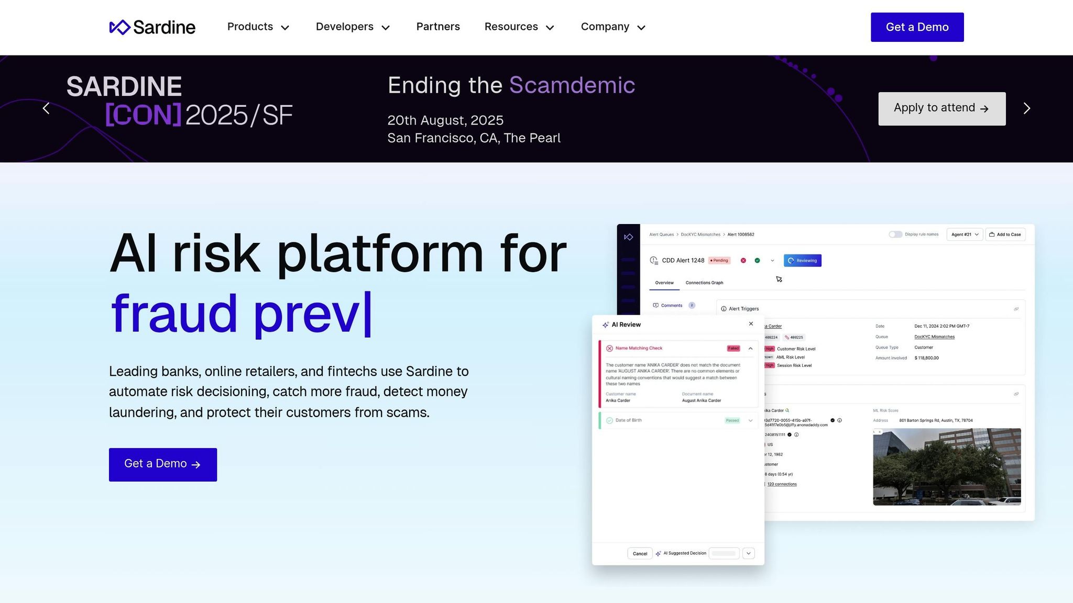Open the Agent #21 dropdown
Screen dimensions: 1073x603
(965, 234)
